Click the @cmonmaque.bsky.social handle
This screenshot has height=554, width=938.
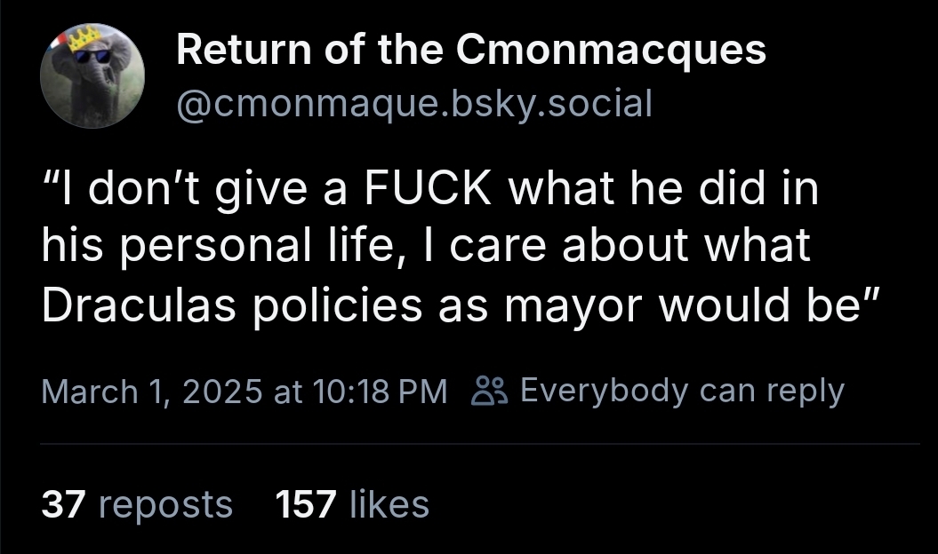tap(414, 104)
